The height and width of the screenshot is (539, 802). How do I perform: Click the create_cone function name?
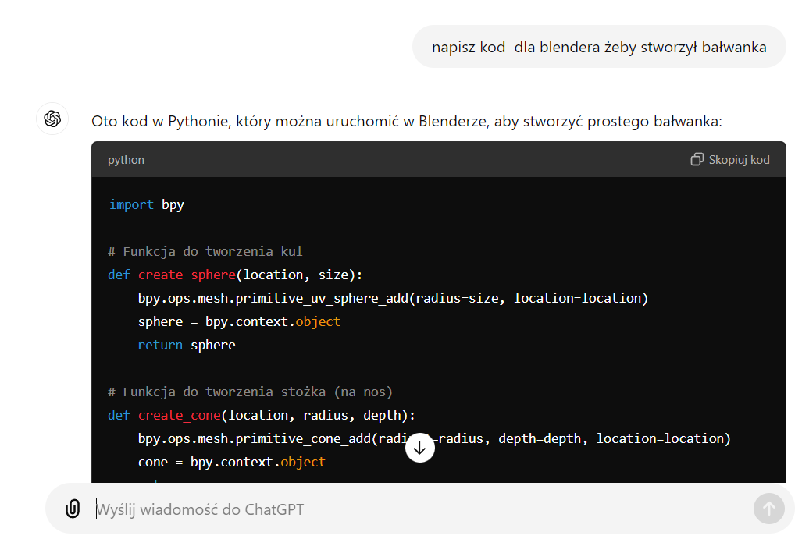(179, 415)
